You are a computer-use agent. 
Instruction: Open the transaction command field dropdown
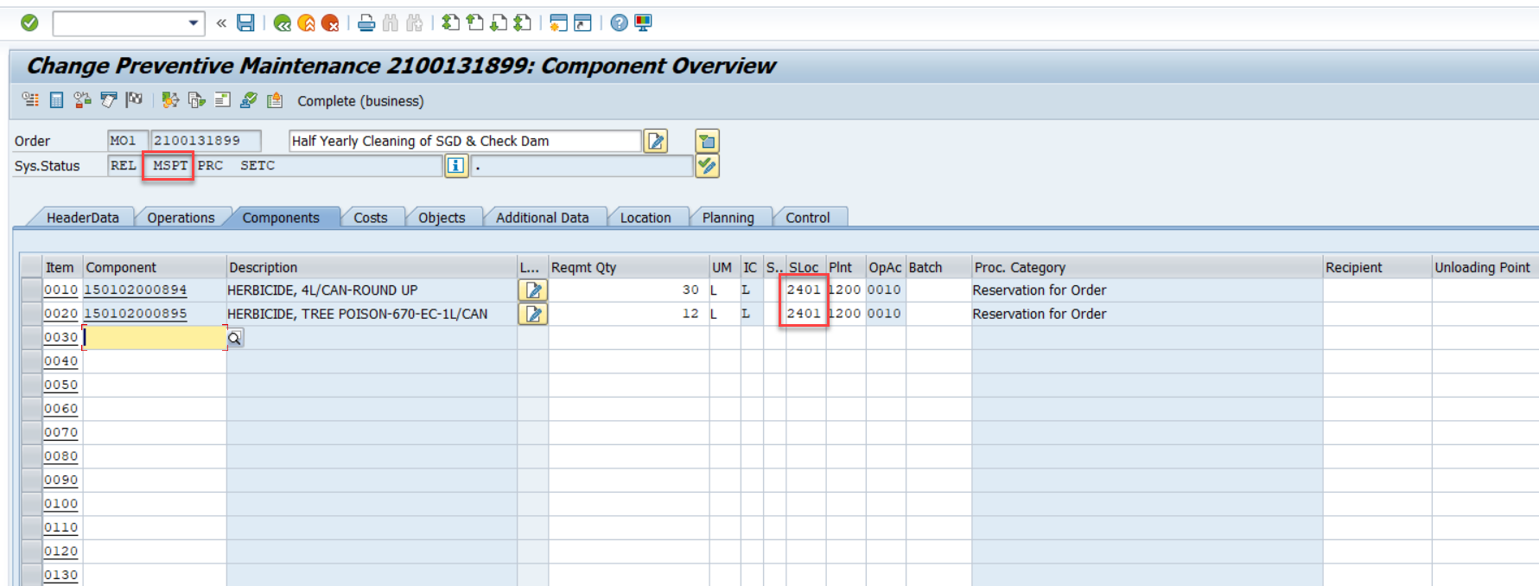(194, 23)
